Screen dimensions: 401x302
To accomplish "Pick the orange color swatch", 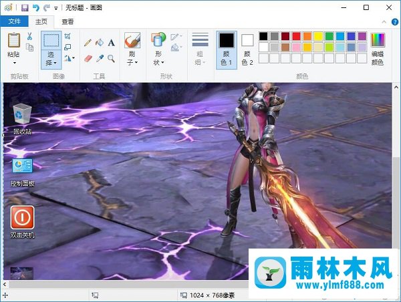I will tap(307, 36).
